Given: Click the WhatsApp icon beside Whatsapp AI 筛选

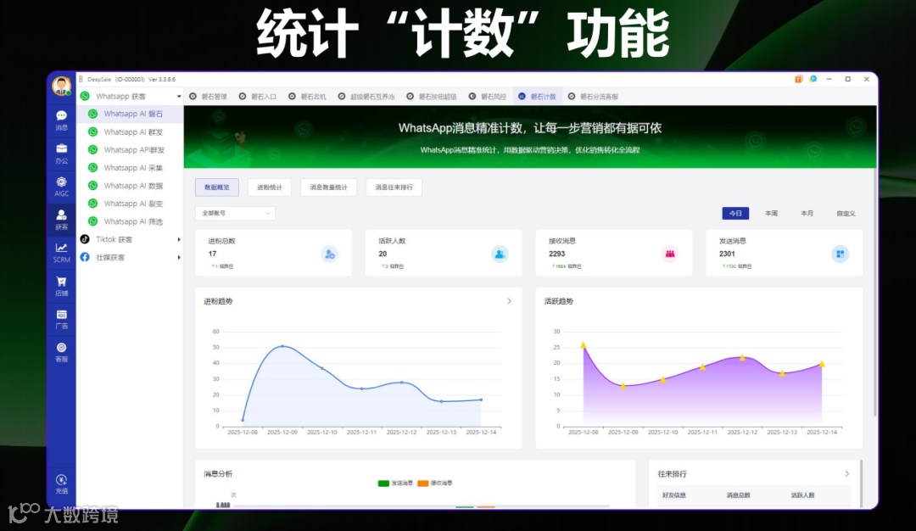Looking at the screenshot, I should (x=92, y=221).
